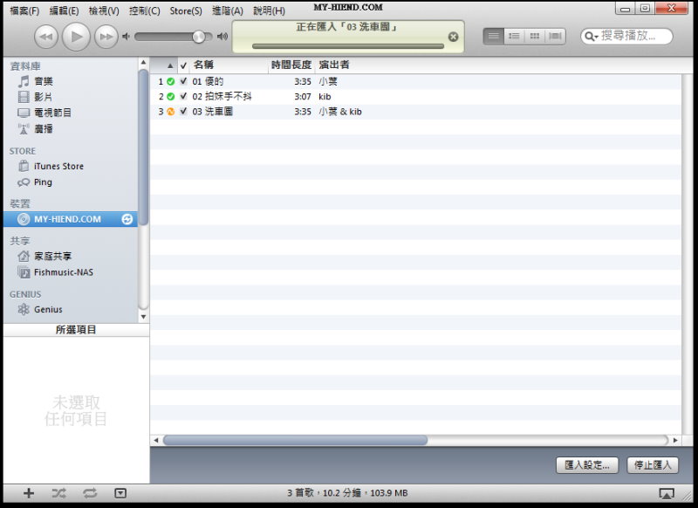Image resolution: width=698 pixels, height=508 pixels.
Task: Open the search field dropdown magnifier
Action: (592, 37)
